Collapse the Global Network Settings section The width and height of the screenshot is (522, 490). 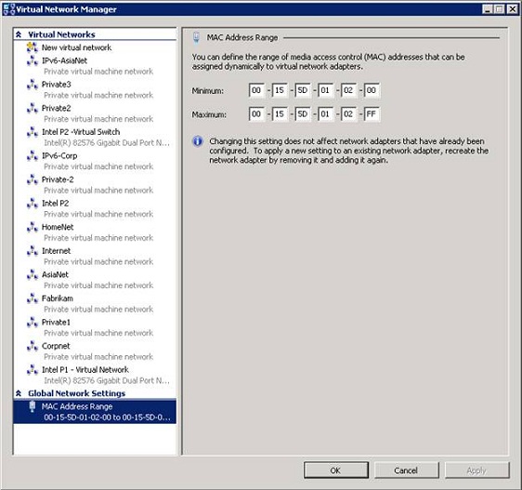19,393
